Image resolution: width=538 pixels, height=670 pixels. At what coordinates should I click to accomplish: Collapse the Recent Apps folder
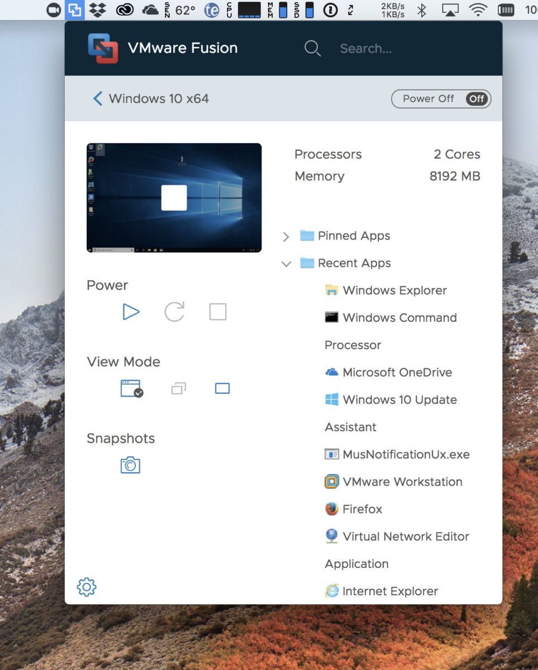coord(286,264)
